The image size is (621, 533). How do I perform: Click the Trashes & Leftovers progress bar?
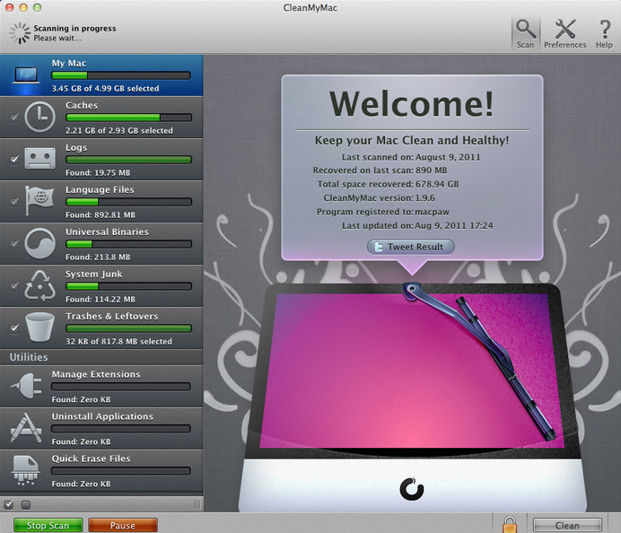pos(128,328)
